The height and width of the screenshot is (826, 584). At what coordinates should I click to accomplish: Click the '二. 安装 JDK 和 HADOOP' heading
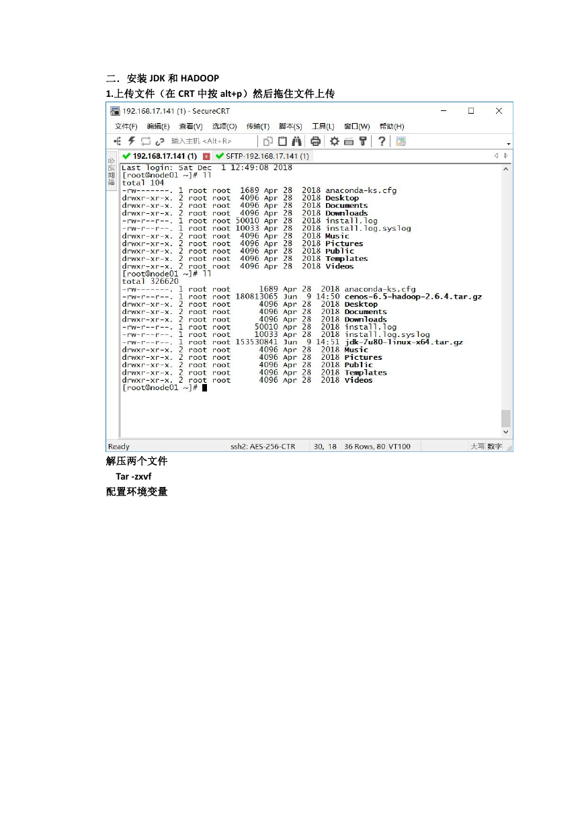163,79
